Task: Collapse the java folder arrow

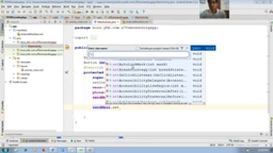Action: (x=10, y=38)
